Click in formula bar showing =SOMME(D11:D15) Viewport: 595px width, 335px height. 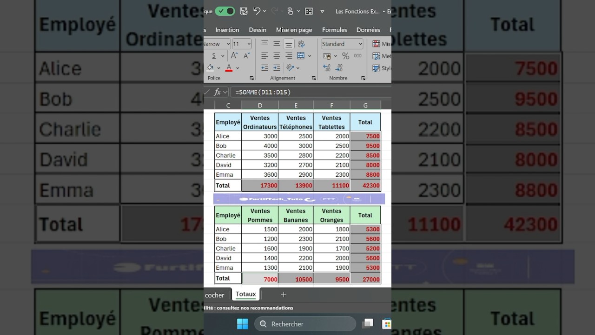pos(311,92)
